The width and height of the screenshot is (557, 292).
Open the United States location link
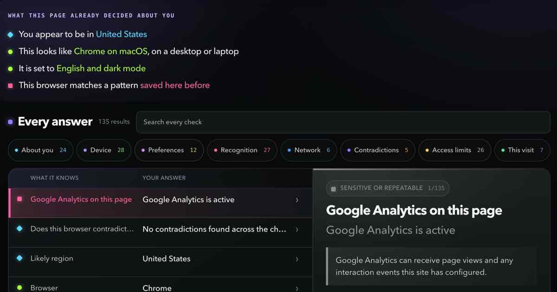[x=121, y=34]
